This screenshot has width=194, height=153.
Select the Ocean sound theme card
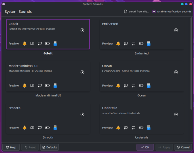142,76
